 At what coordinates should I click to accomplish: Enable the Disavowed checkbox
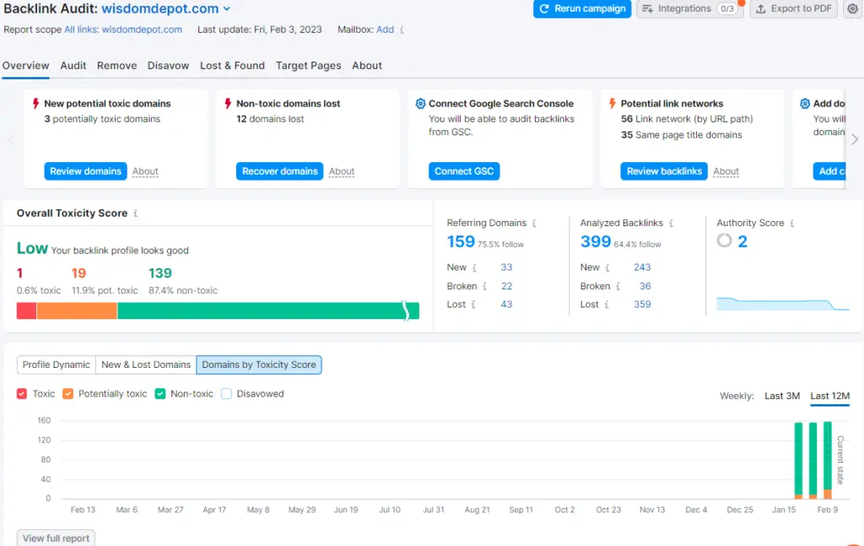(226, 394)
